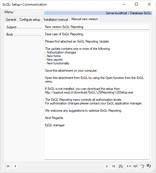Jump to last record icon
This screenshot has width=156, height=173.
coord(114,166)
